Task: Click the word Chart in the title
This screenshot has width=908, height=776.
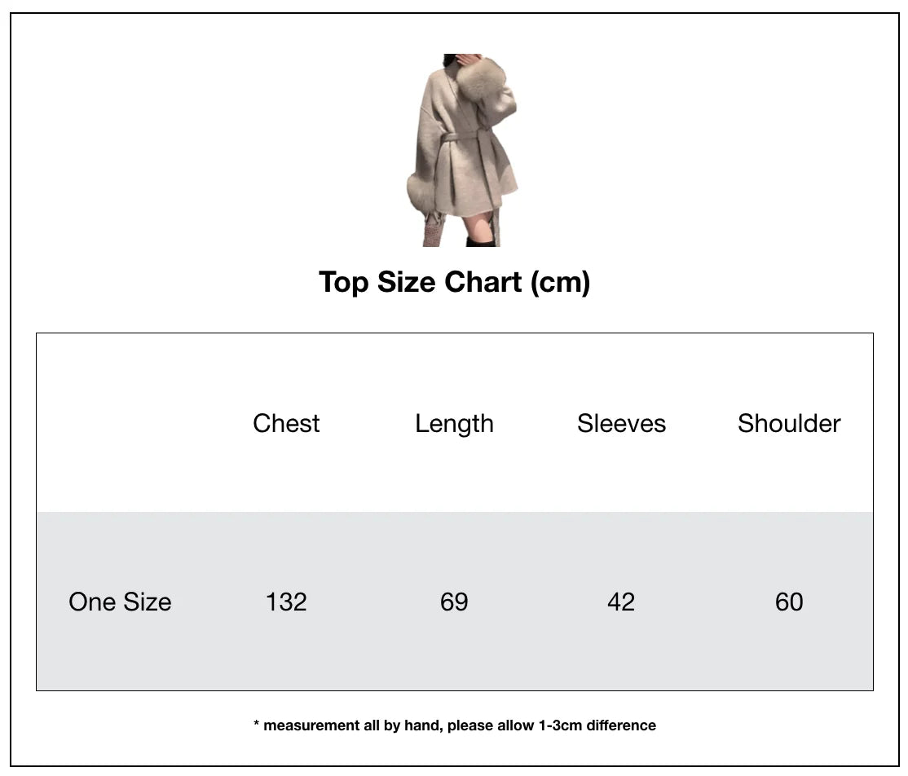Action: tap(483, 282)
